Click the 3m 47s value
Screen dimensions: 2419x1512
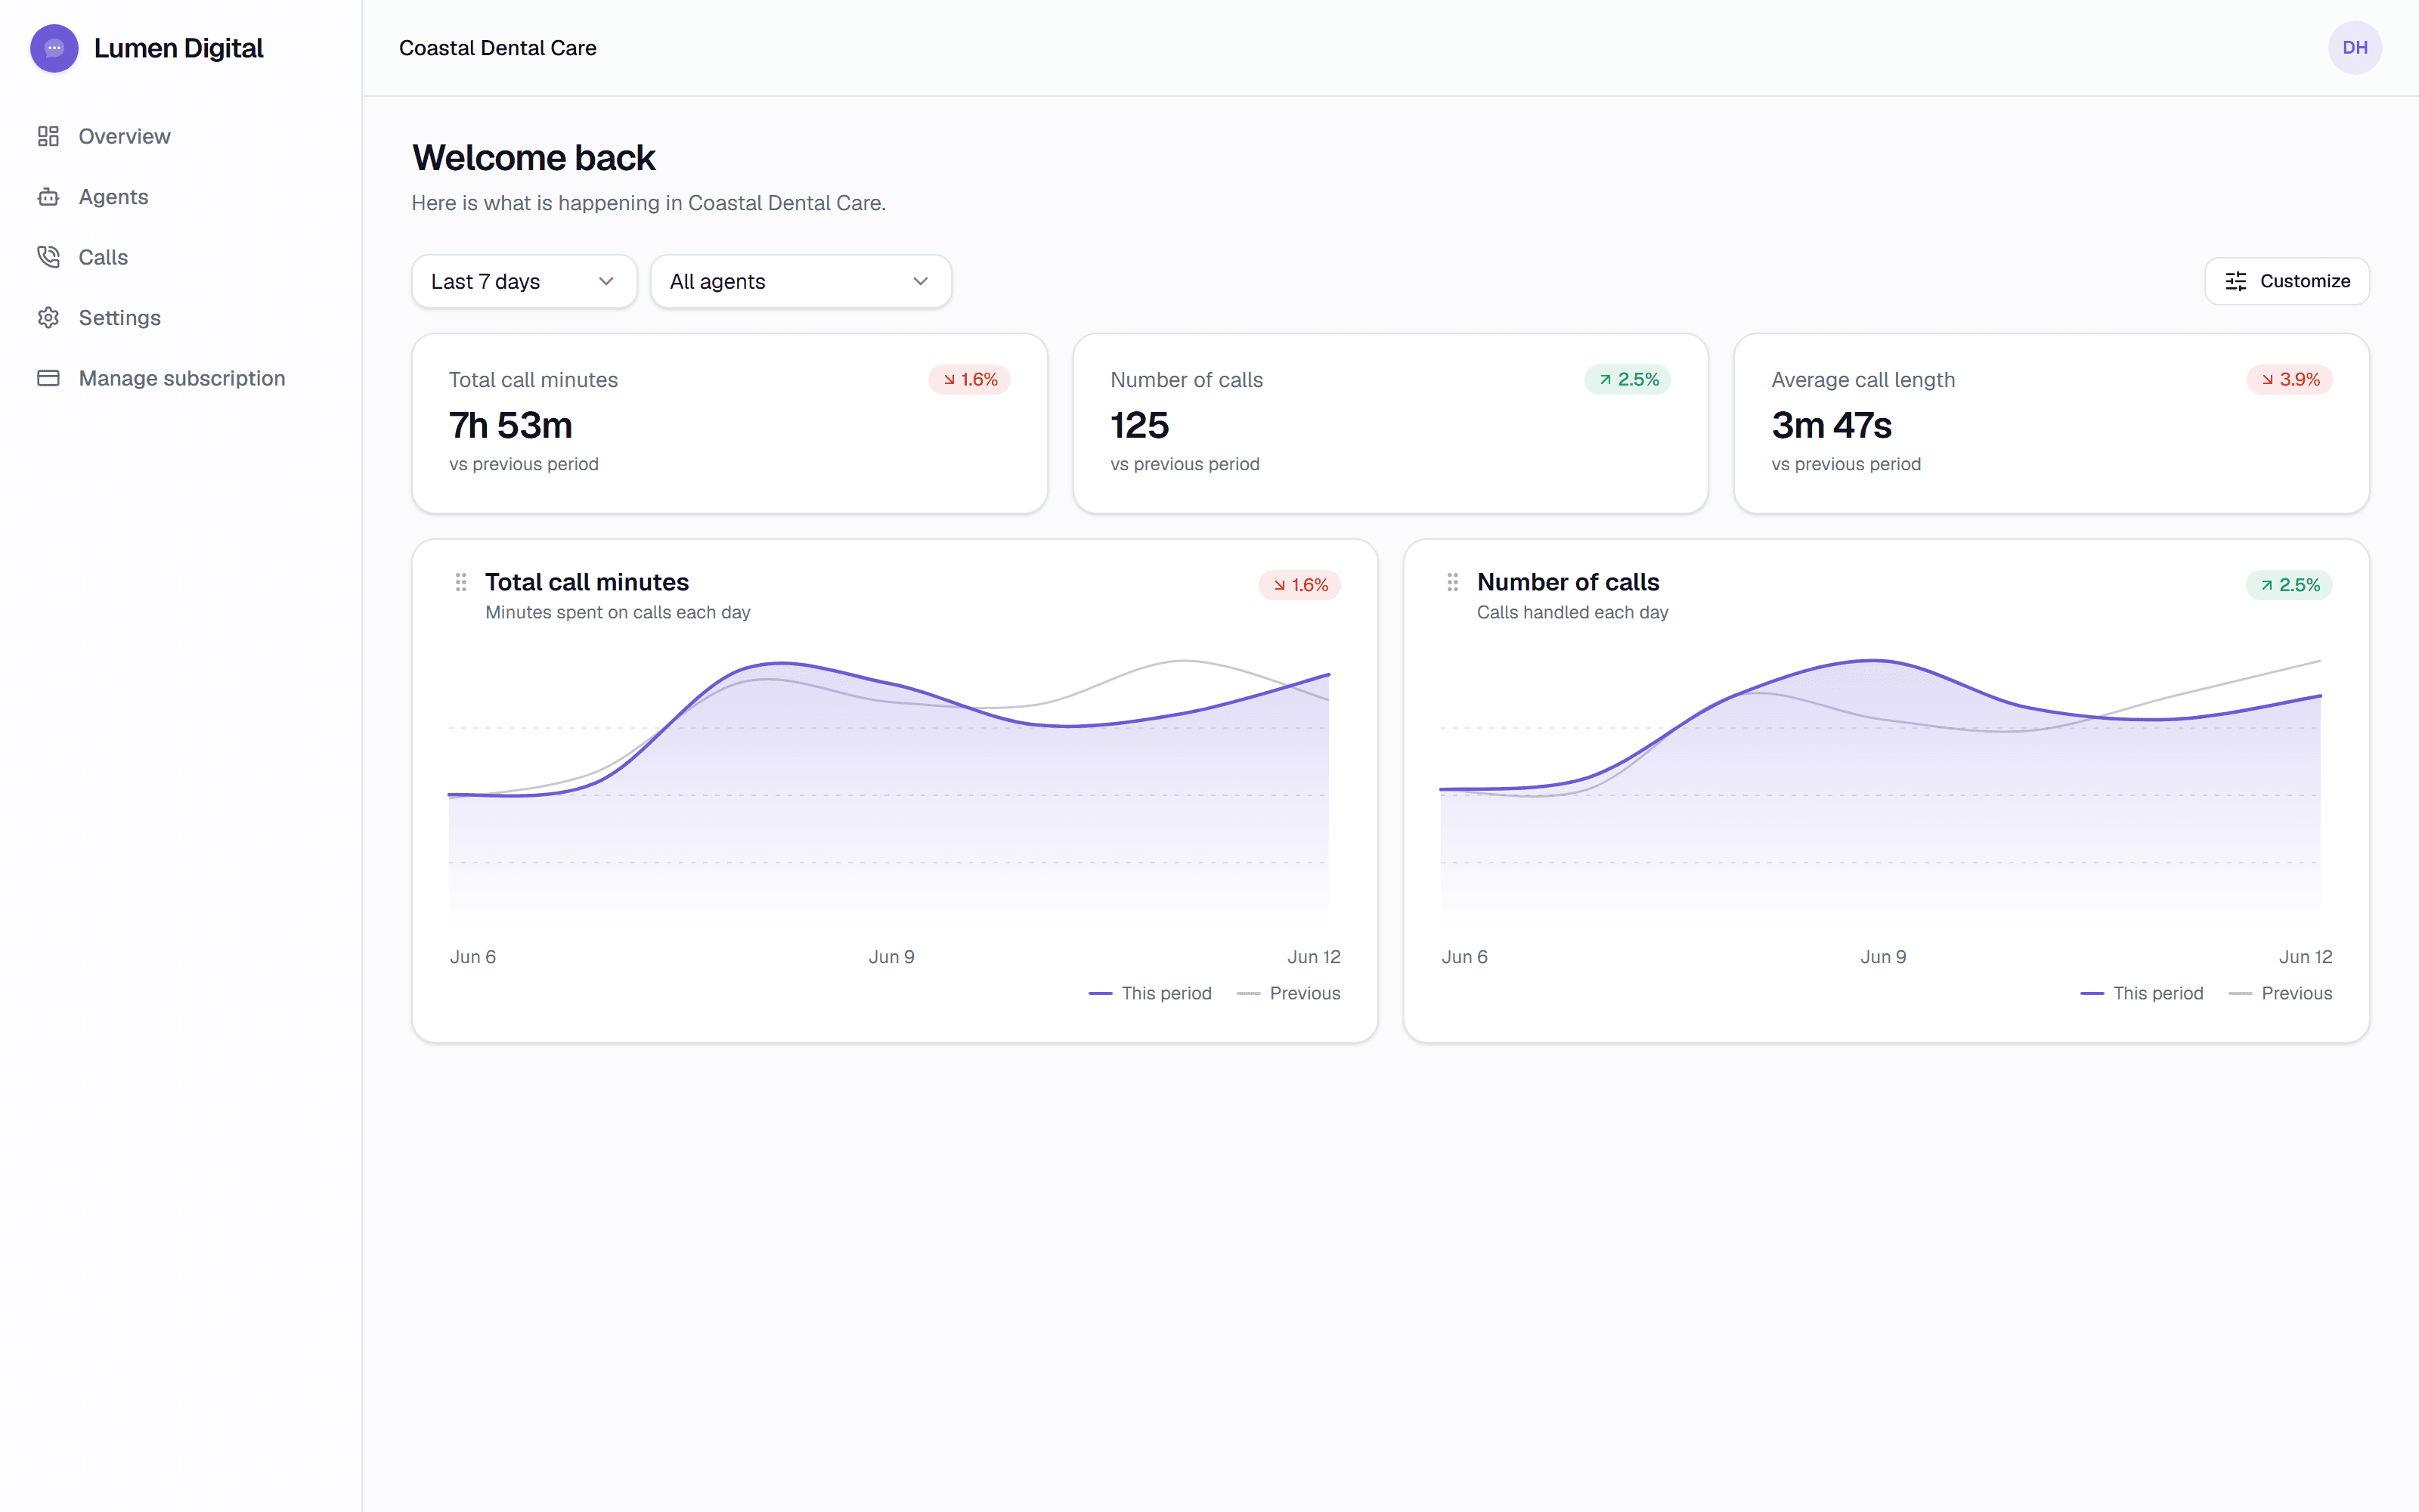[x=1831, y=426]
